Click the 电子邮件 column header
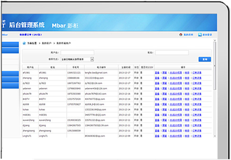Image resolution: width=231 pixels, height=160 pixels. 101,68
